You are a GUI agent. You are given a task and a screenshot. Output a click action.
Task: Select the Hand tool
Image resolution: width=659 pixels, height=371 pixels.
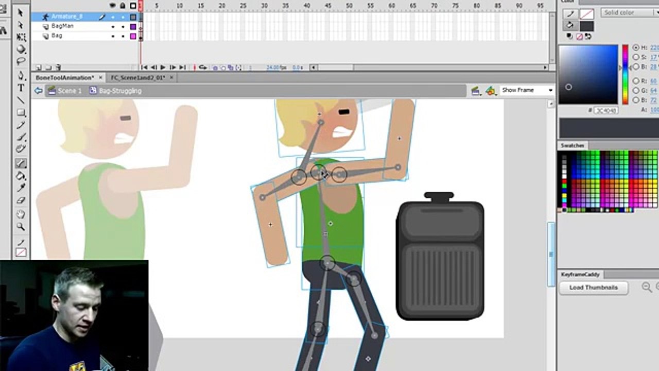click(x=21, y=214)
